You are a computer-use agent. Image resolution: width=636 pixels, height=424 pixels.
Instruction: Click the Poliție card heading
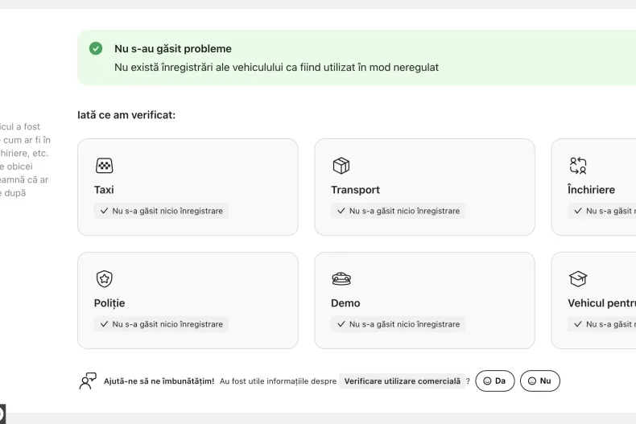tap(109, 303)
